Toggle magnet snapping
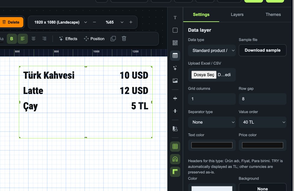 click(x=175, y=159)
